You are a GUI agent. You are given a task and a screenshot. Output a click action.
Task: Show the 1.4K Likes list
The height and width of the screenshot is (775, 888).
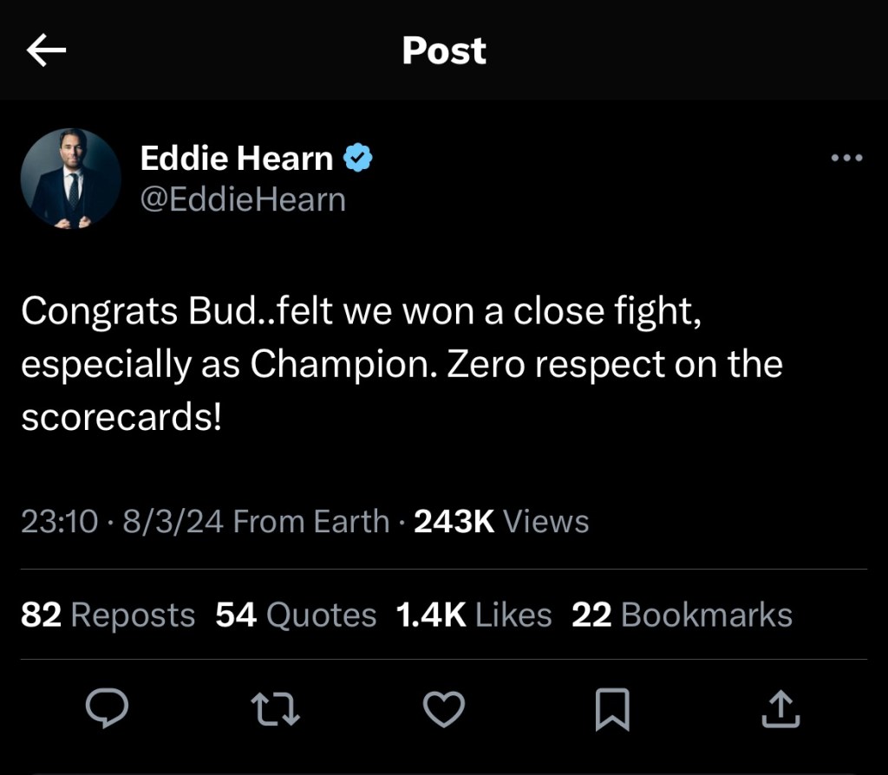(x=473, y=615)
